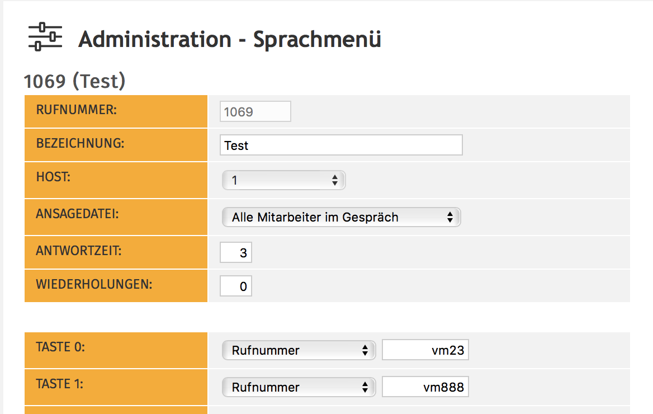Click the sliders icon beside Administration heading

45,37
